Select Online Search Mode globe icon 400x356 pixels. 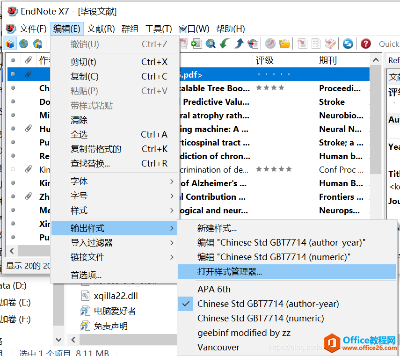click(x=23, y=44)
